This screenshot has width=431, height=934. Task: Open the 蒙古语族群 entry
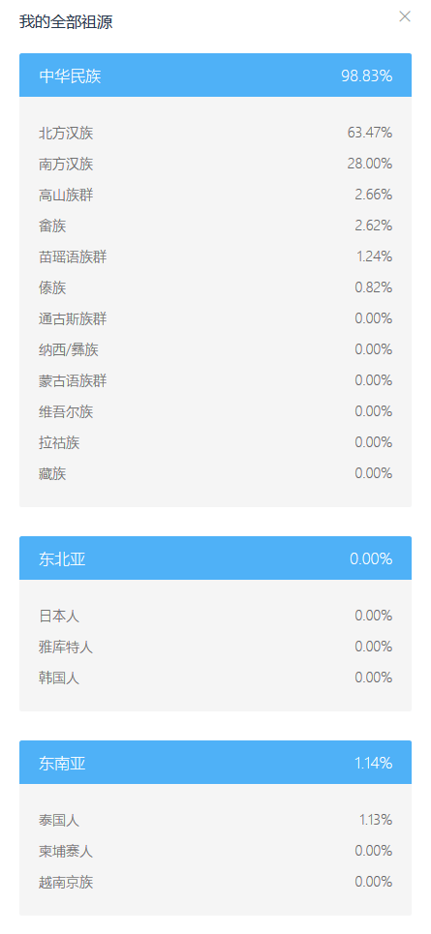click(215, 380)
